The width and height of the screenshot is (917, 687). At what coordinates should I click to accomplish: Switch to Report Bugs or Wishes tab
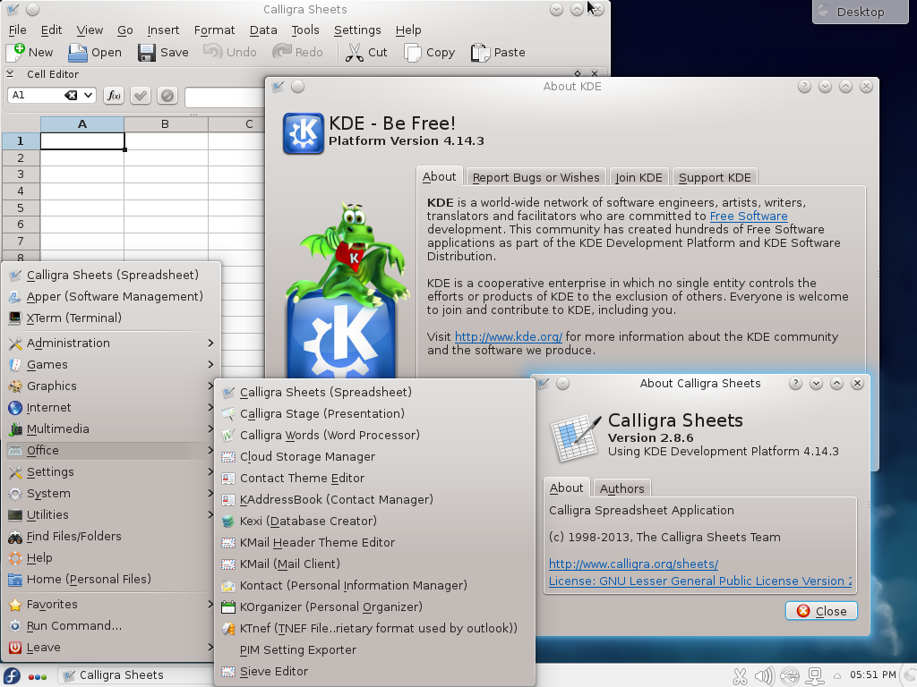[x=536, y=178]
